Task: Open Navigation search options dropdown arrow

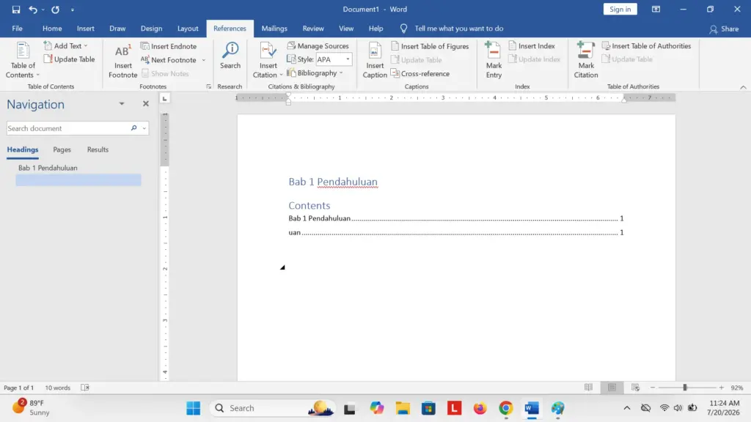Action: (144, 128)
